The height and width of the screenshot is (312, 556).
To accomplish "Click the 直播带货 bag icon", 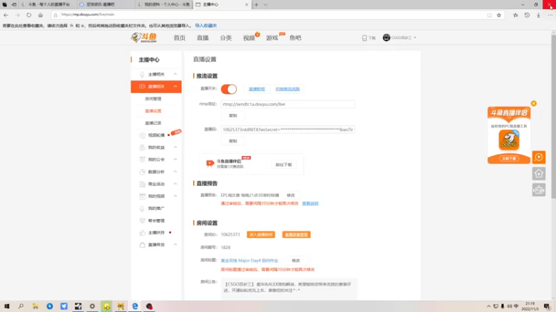I will click(x=142, y=245).
